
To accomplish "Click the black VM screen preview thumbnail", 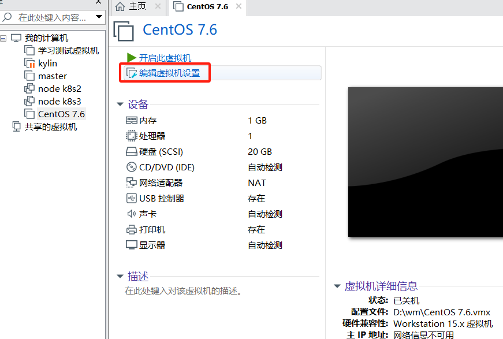I will point(426,162).
